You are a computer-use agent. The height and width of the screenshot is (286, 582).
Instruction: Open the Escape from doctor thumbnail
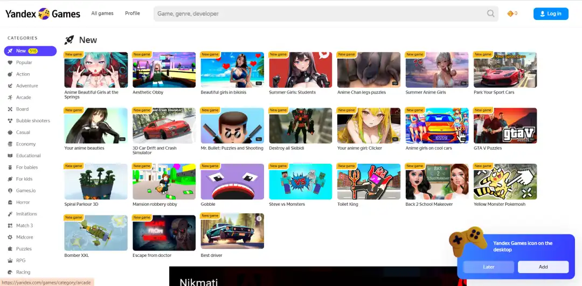(x=164, y=233)
